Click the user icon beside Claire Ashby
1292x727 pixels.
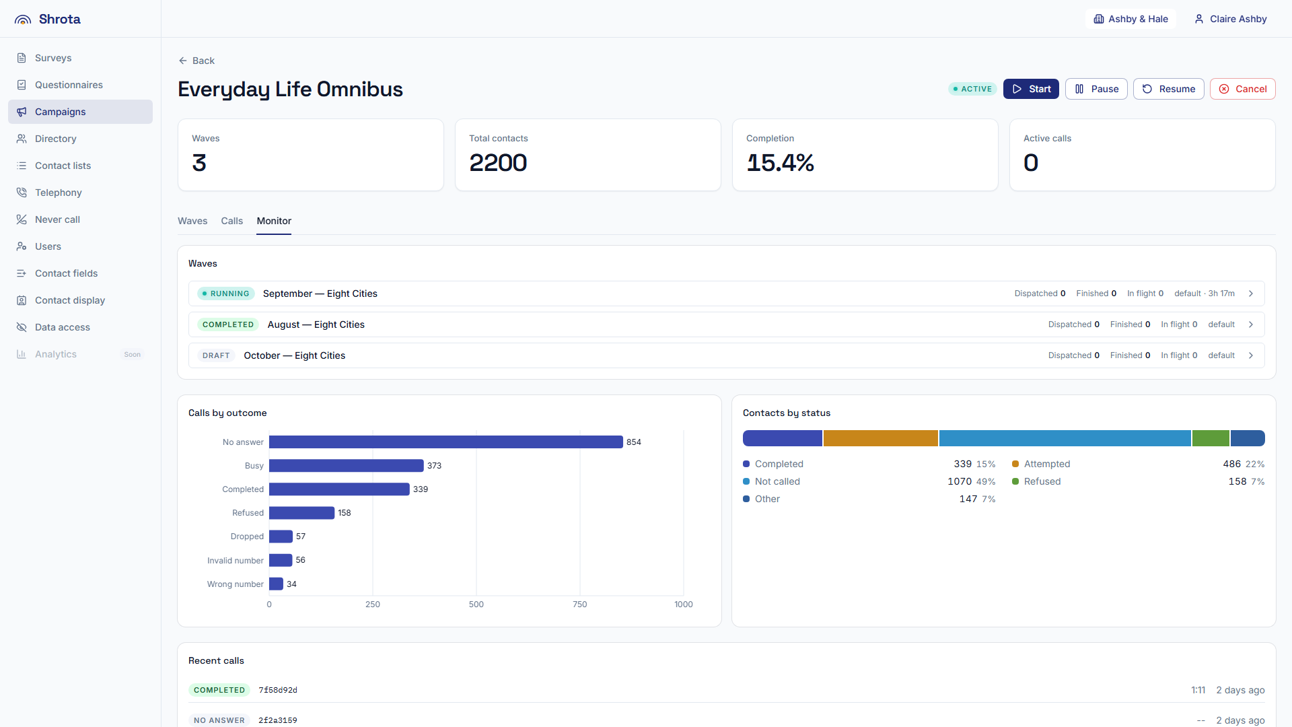pos(1199,19)
